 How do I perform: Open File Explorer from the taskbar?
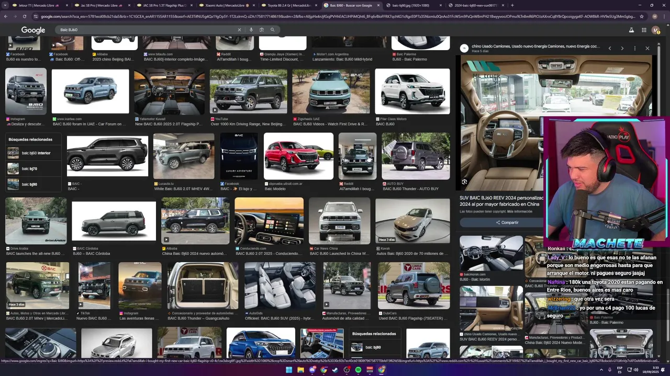point(300,370)
